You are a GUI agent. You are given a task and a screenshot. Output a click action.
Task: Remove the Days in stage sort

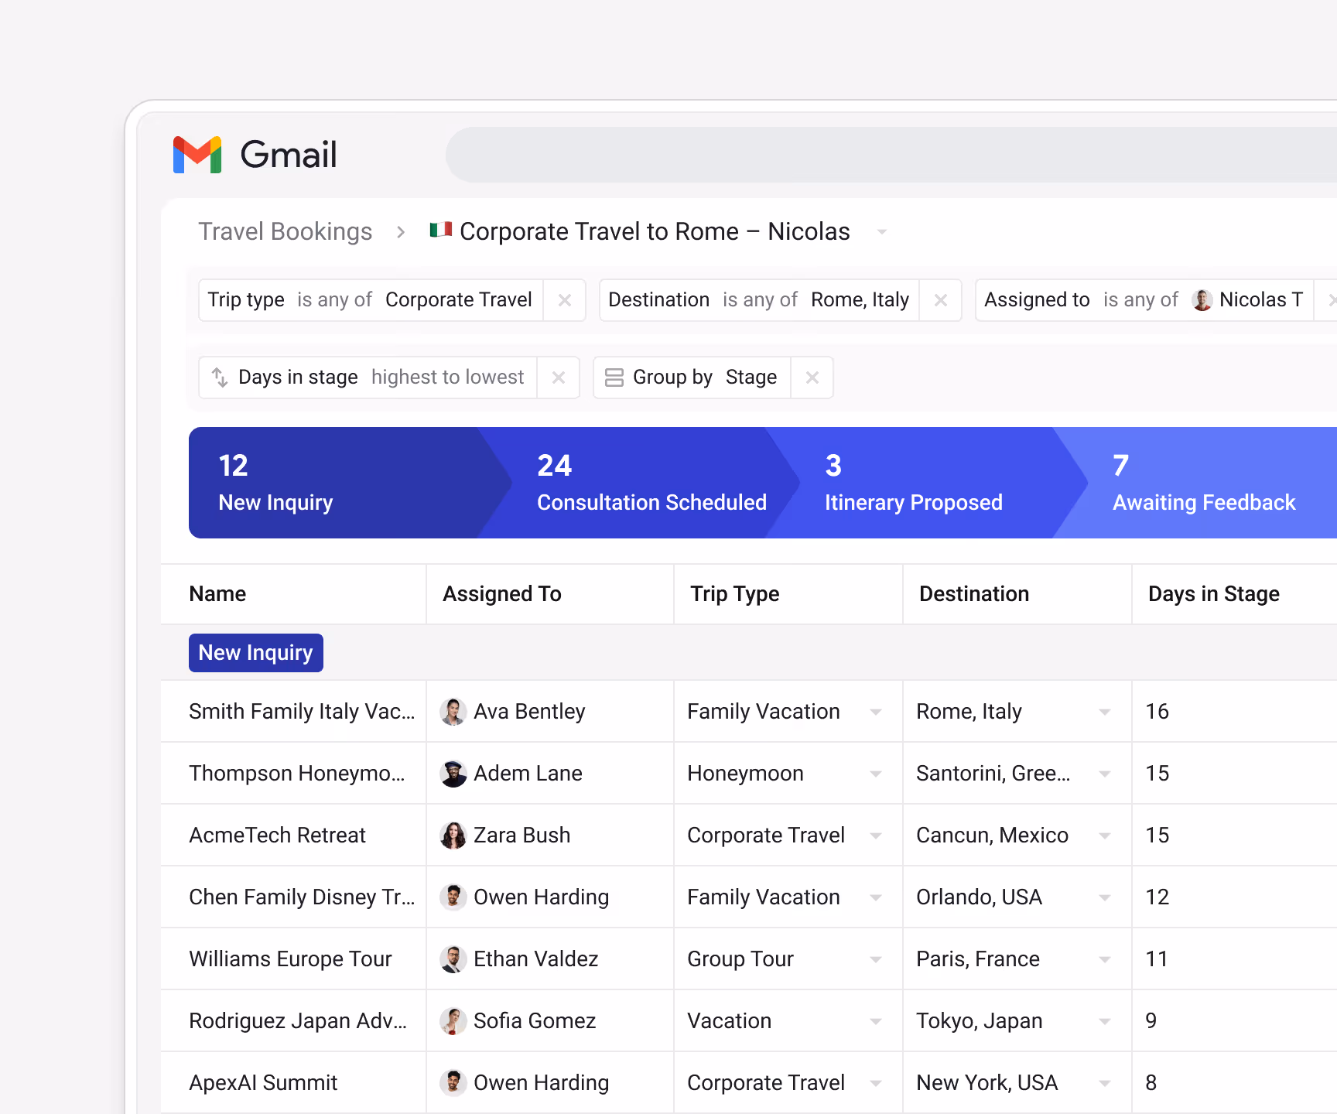559,378
